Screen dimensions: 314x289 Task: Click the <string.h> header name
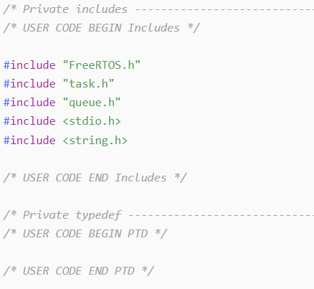point(95,141)
